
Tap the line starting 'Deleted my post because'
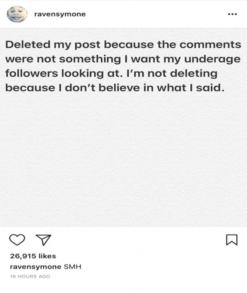pyautogui.click(x=123, y=45)
